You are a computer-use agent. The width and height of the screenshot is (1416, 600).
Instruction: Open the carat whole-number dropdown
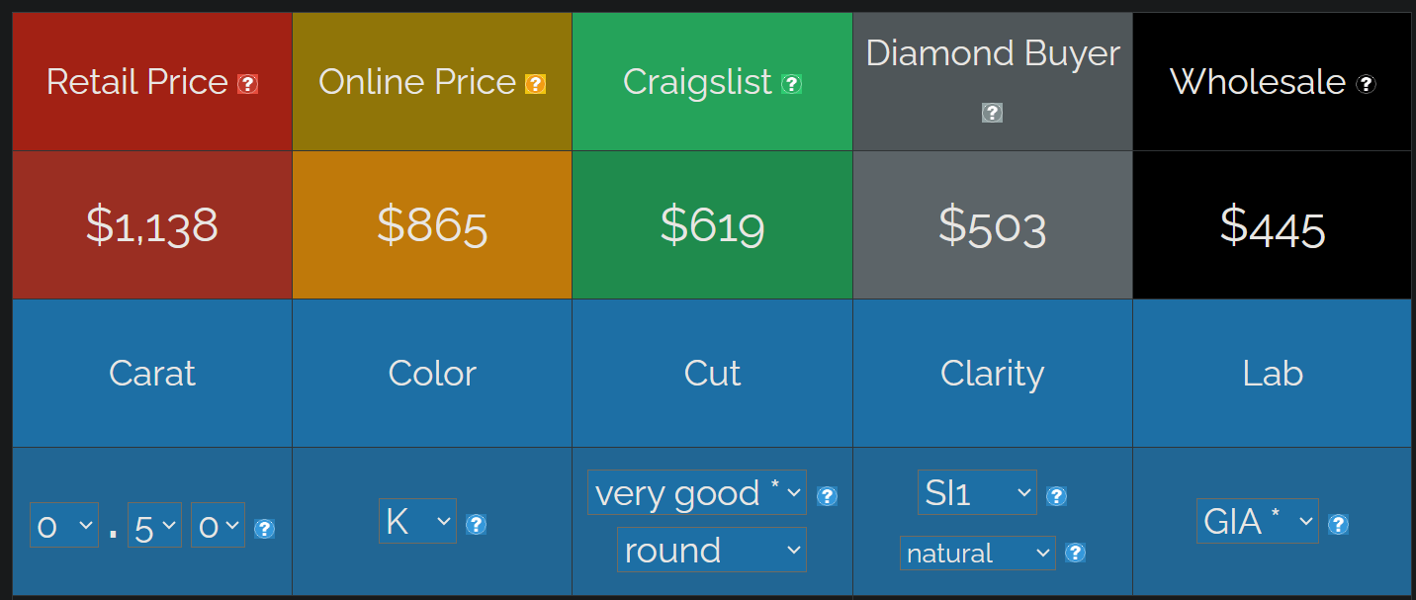64,525
